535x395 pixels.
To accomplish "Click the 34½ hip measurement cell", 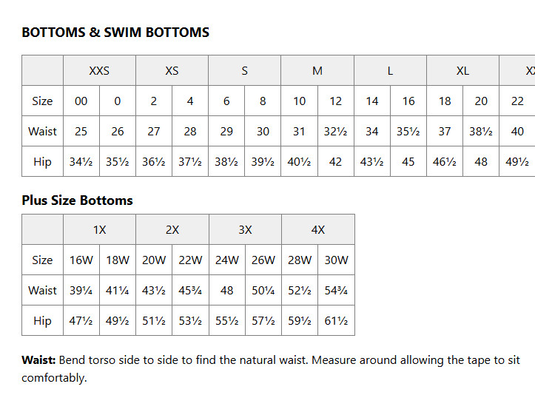I will click(81, 162).
